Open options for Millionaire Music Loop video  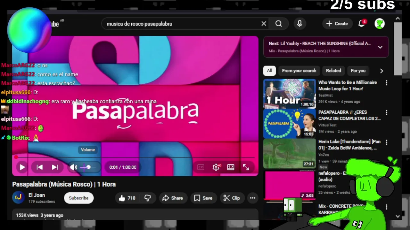pos(386,83)
